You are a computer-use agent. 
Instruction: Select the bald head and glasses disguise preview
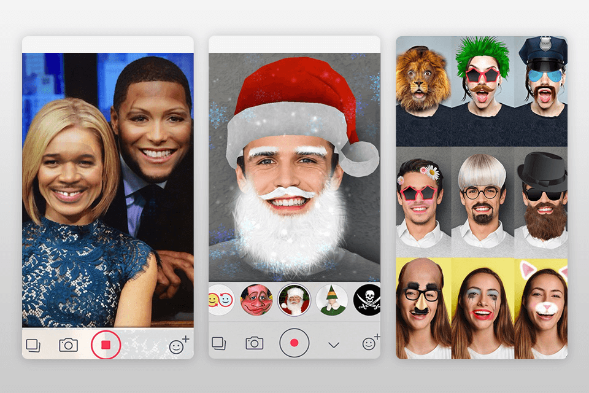click(x=423, y=307)
